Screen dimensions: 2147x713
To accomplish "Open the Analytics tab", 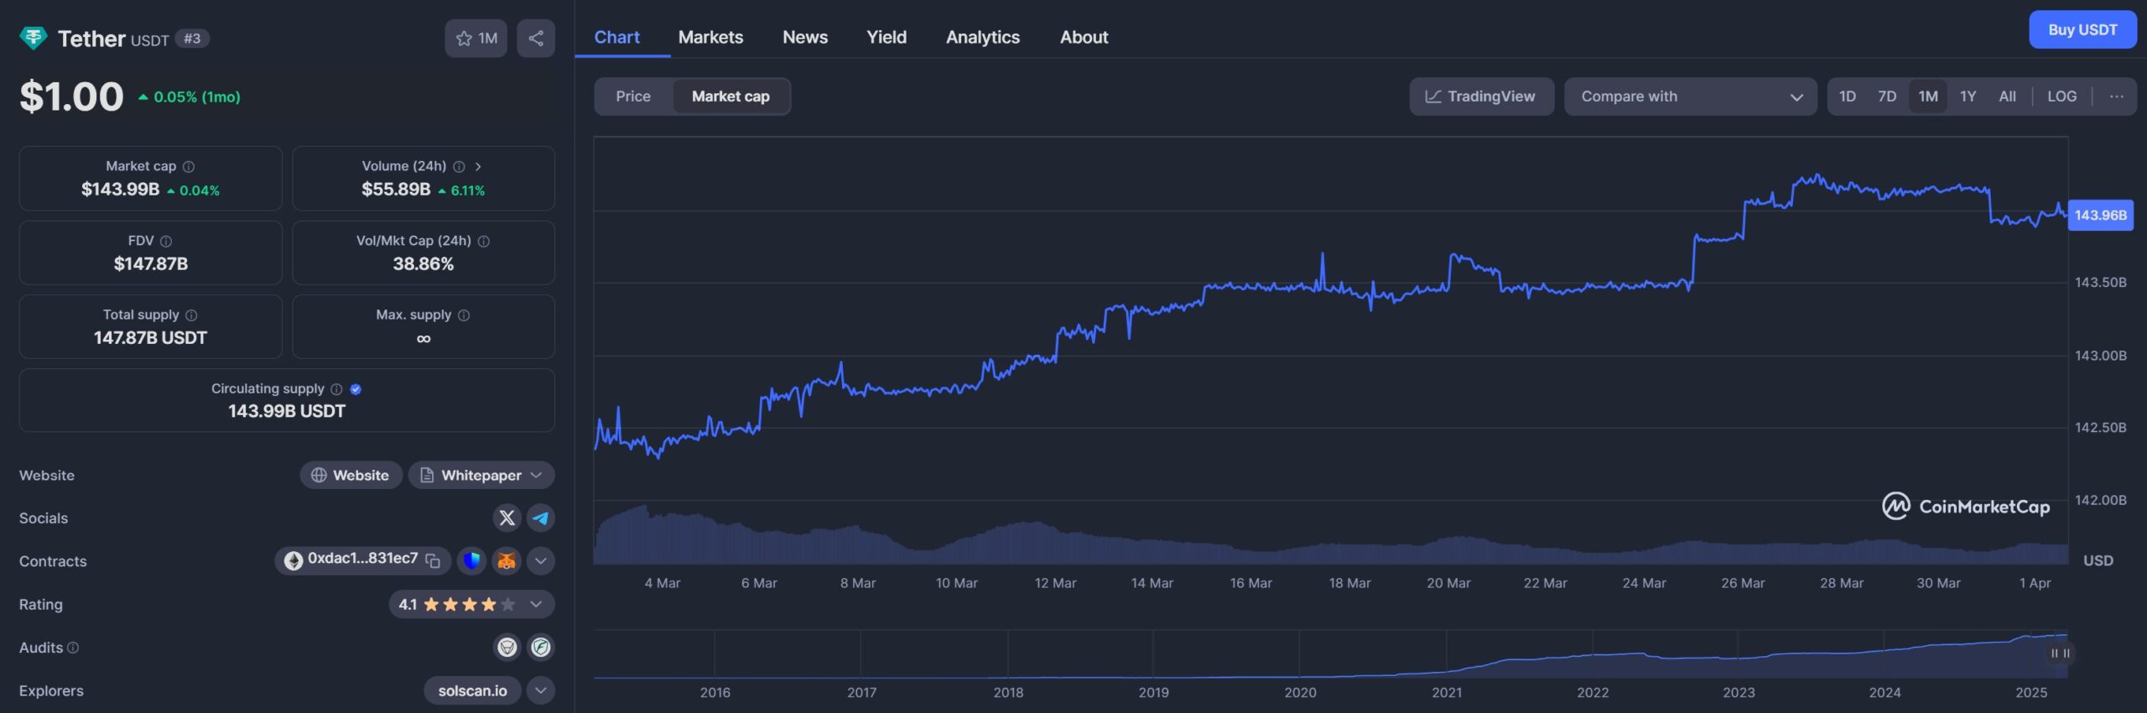I will (x=983, y=37).
